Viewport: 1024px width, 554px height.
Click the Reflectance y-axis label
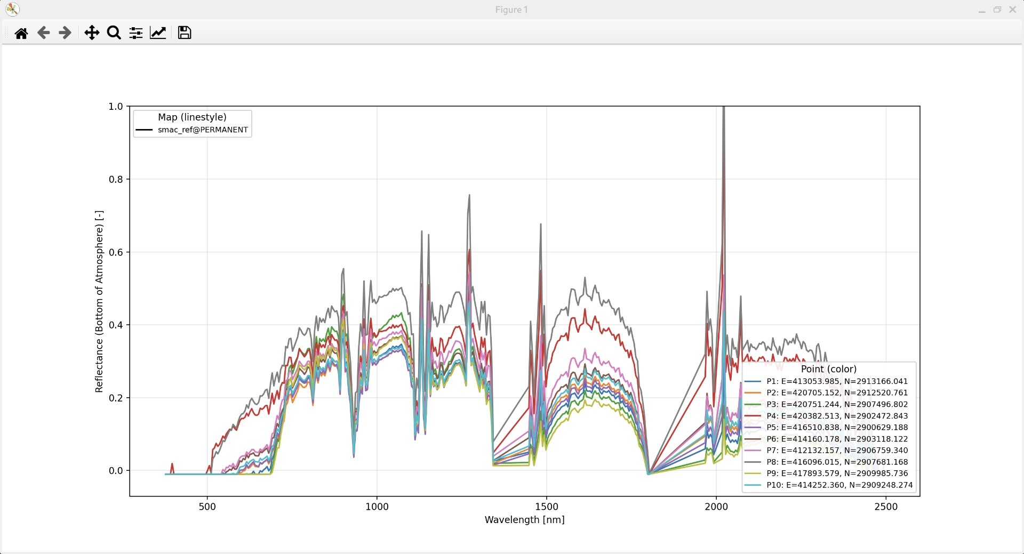click(x=99, y=301)
